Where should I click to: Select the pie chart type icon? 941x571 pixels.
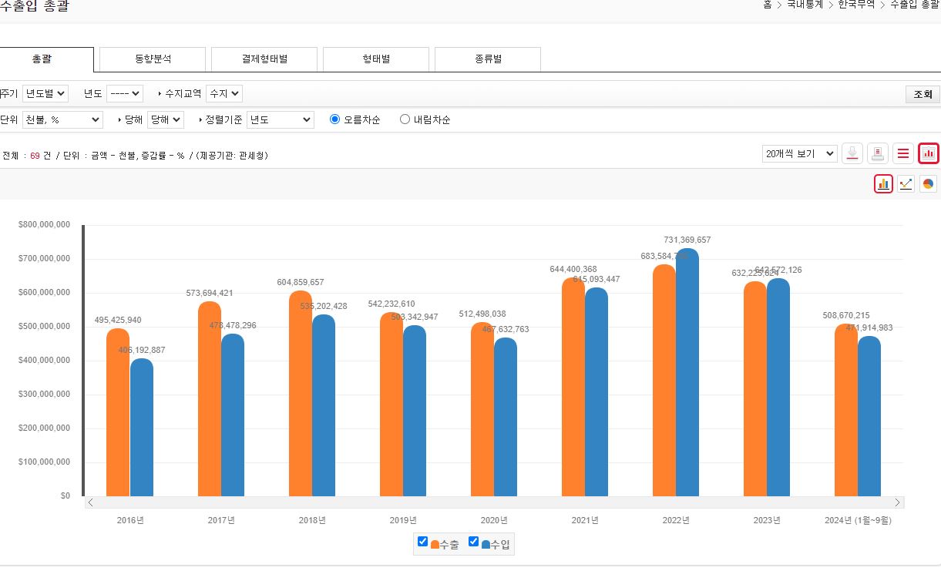(x=928, y=183)
